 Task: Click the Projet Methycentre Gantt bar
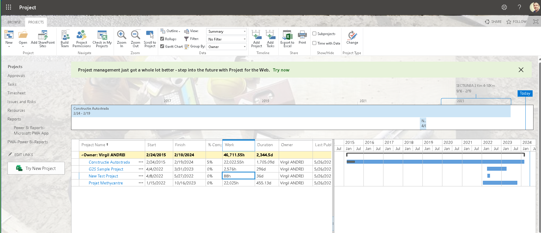click(x=500, y=183)
